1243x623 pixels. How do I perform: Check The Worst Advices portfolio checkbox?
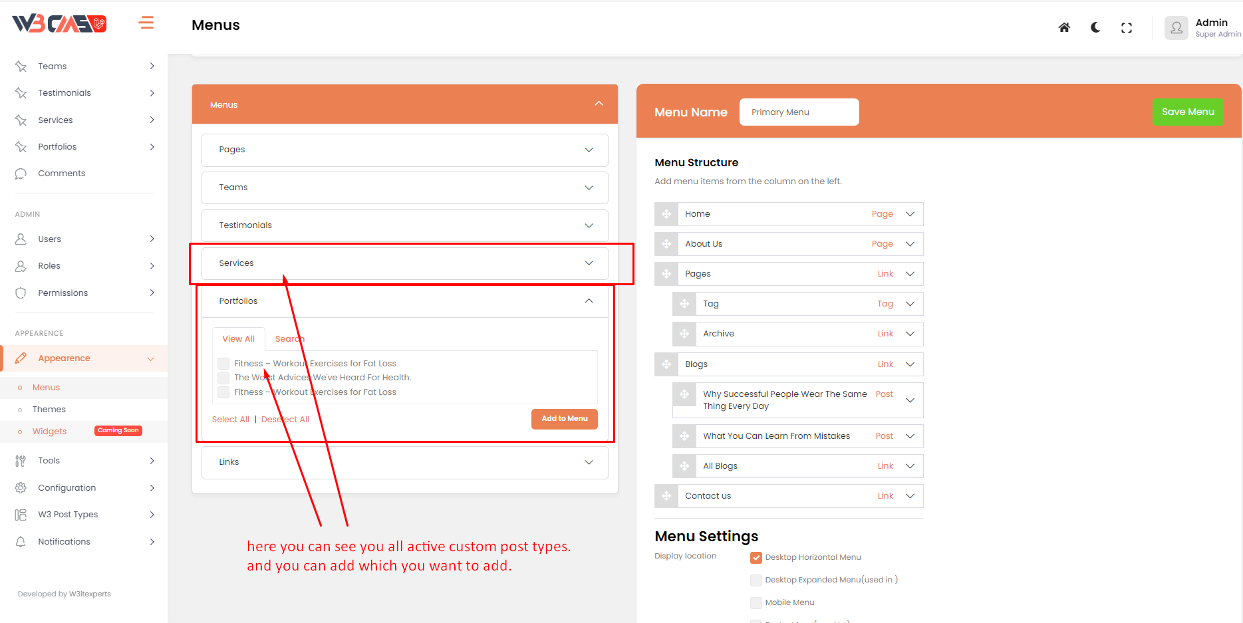click(223, 378)
